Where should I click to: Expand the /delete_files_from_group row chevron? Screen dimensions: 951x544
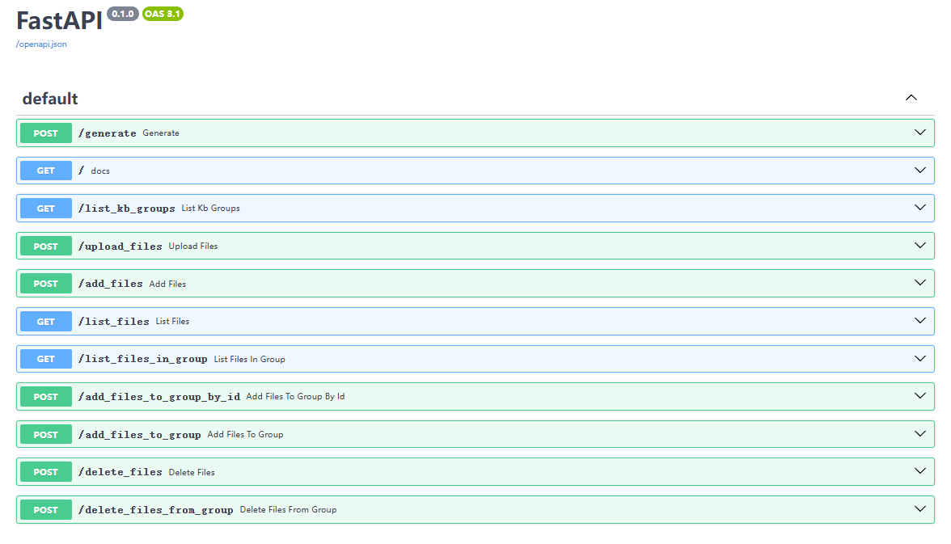coord(920,508)
